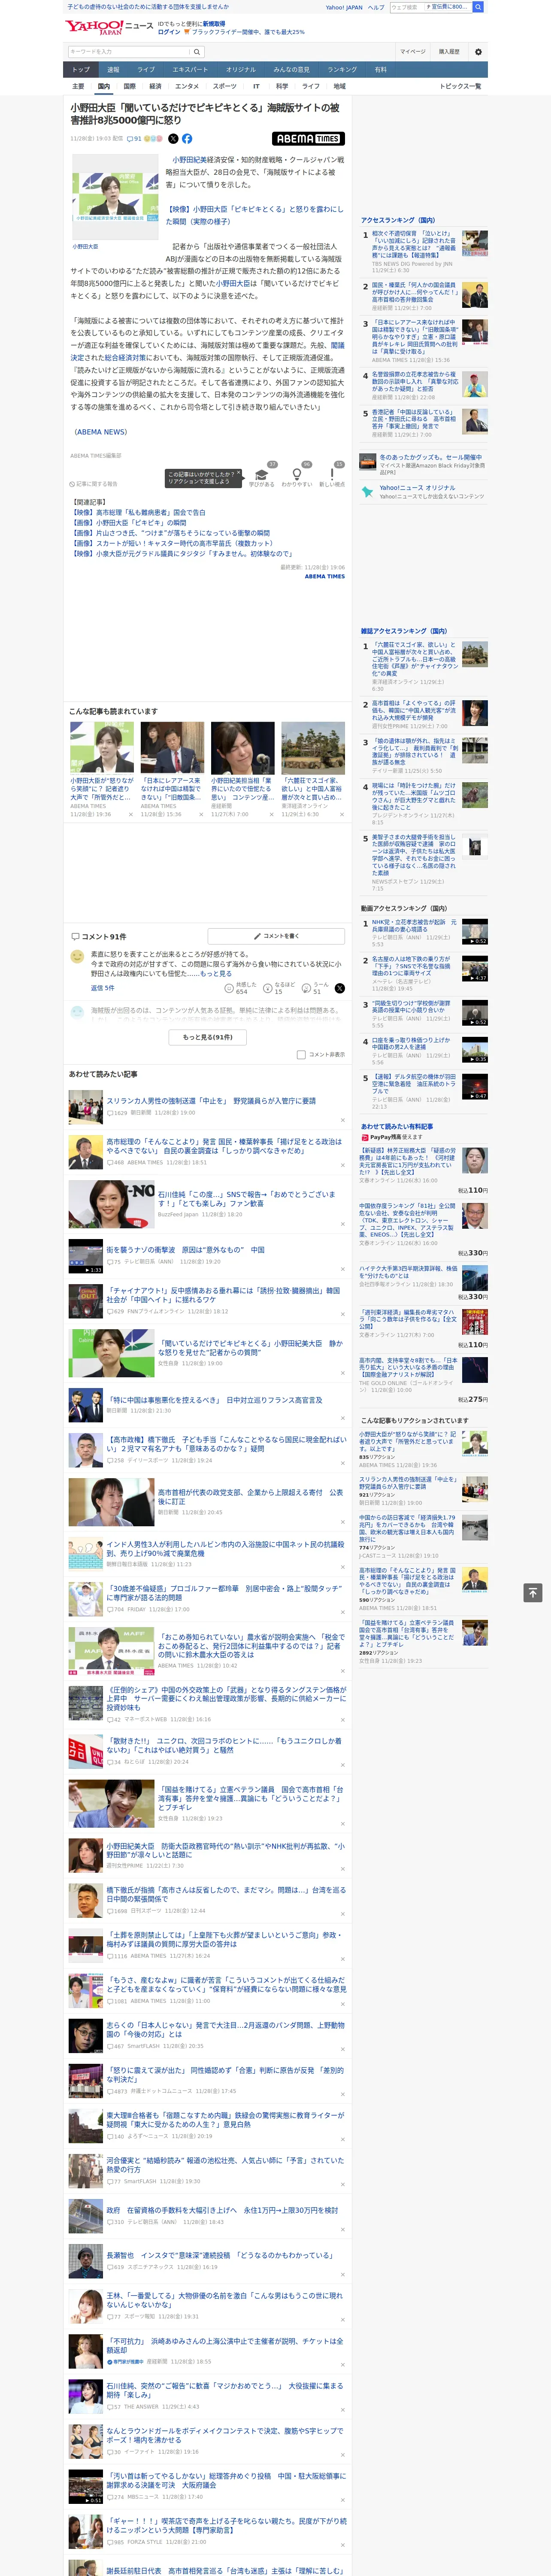Select the 速報 tab in navigation
The width and height of the screenshot is (551, 2576).
click(x=113, y=70)
